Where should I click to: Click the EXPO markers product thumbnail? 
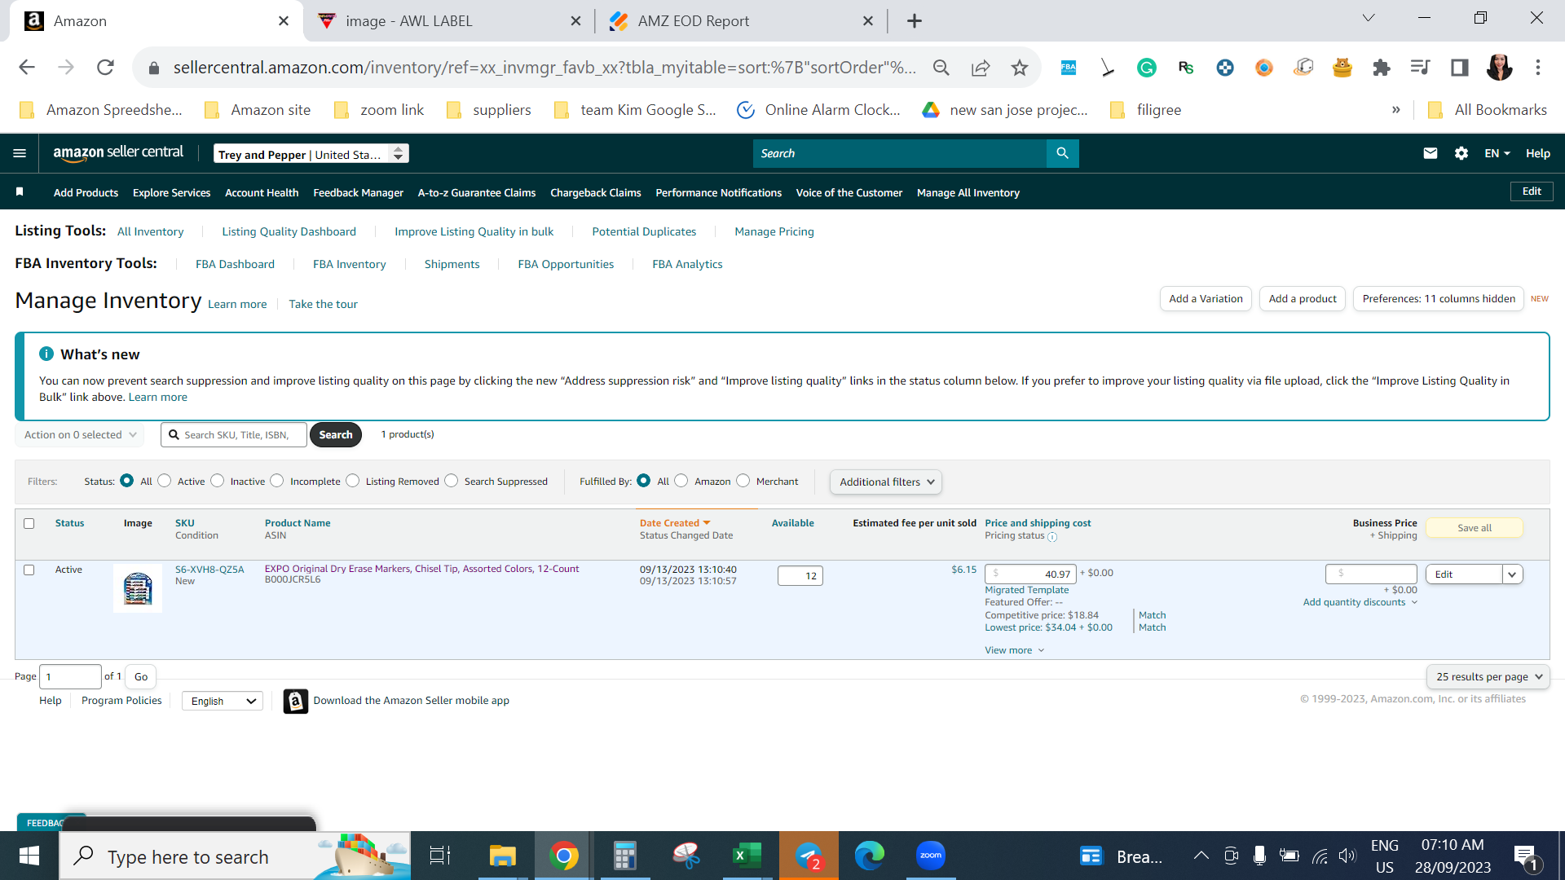[x=138, y=588]
